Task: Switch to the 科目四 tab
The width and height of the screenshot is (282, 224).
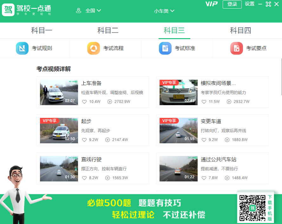Action: pyautogui.click(x=240, y=31)
